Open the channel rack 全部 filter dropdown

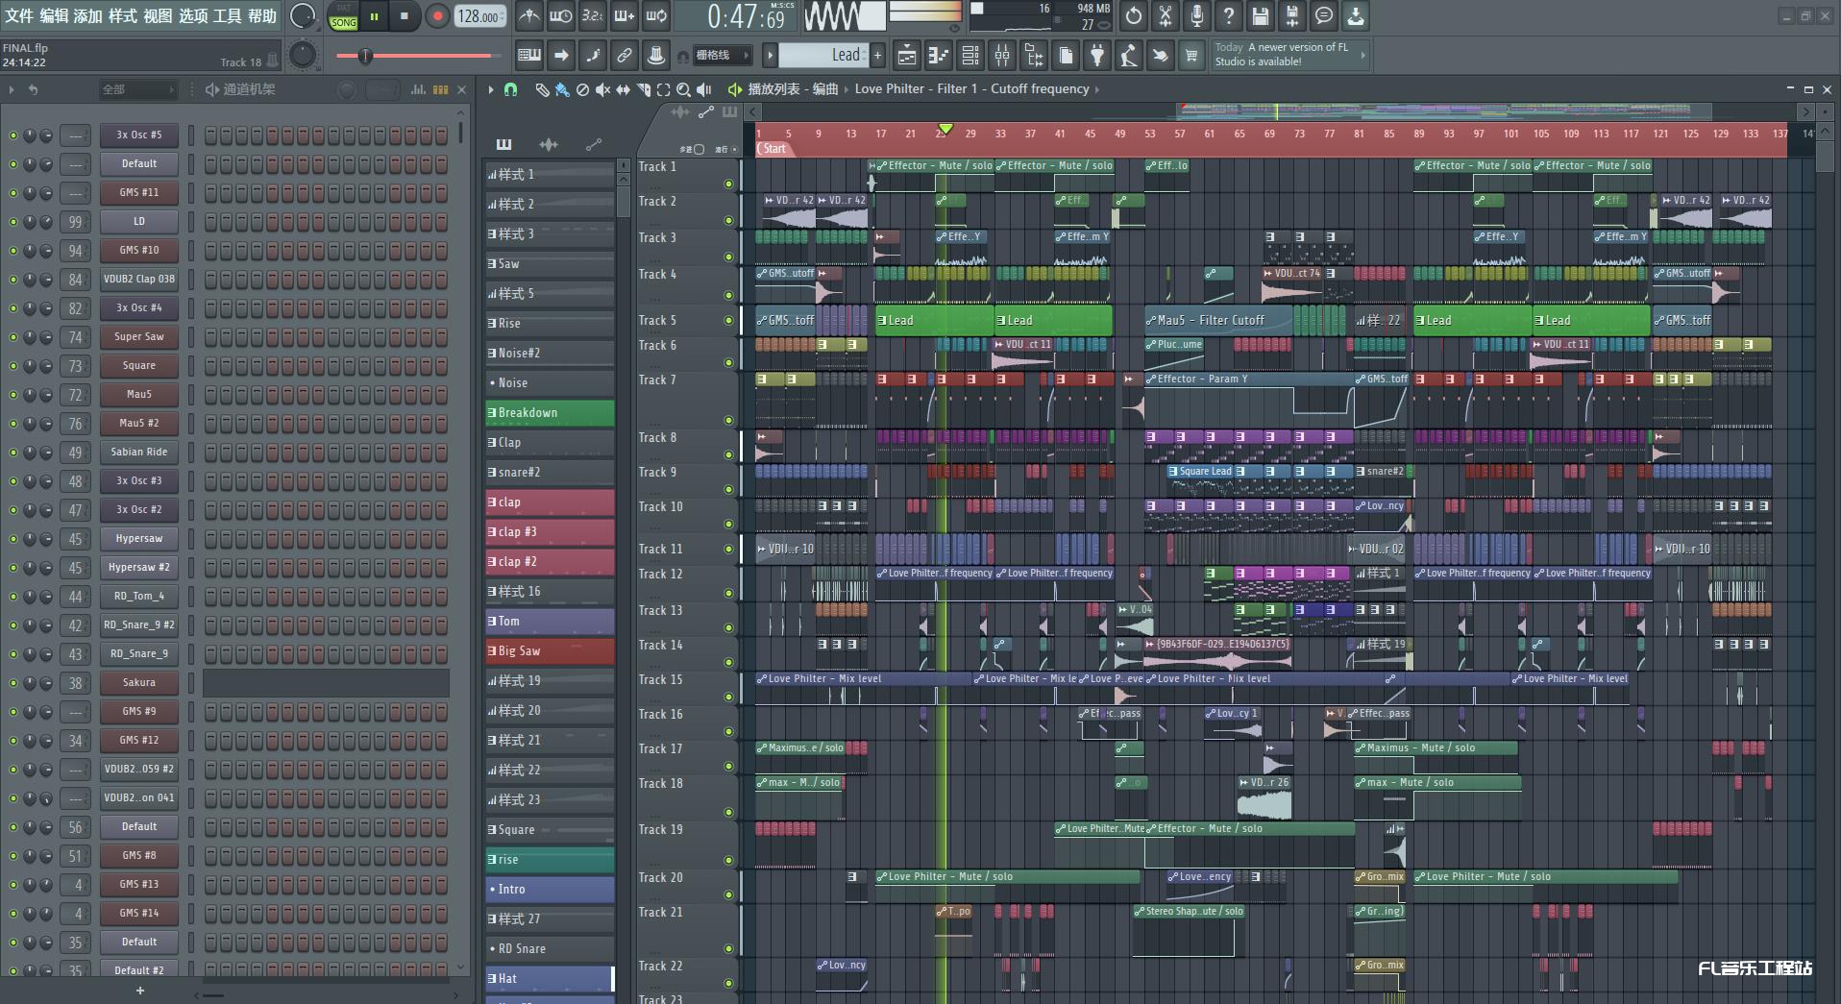138,89
